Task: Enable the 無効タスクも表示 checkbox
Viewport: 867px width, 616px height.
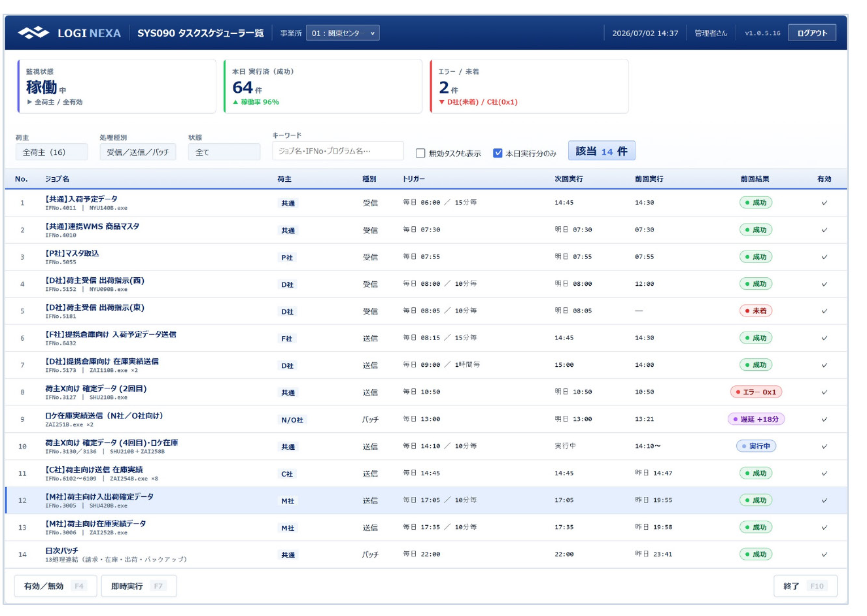Action: pyautogui.click(x=420, y=153)
